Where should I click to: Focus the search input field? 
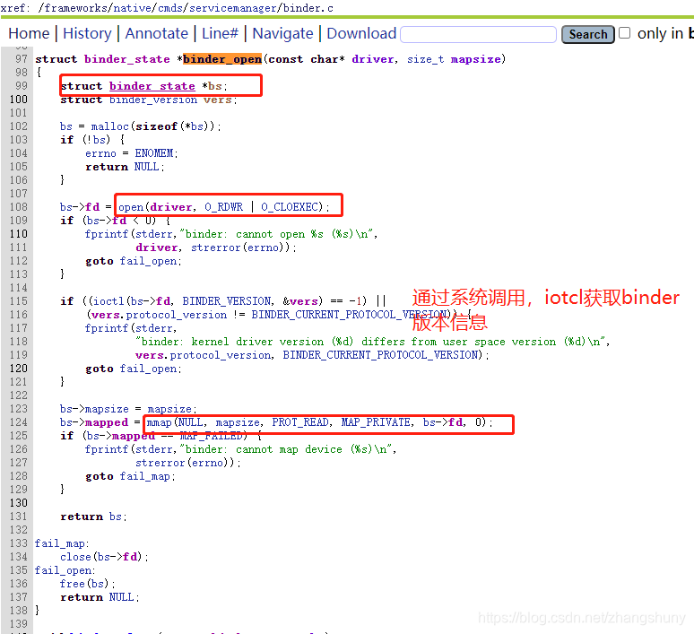[x=479, y=35]
